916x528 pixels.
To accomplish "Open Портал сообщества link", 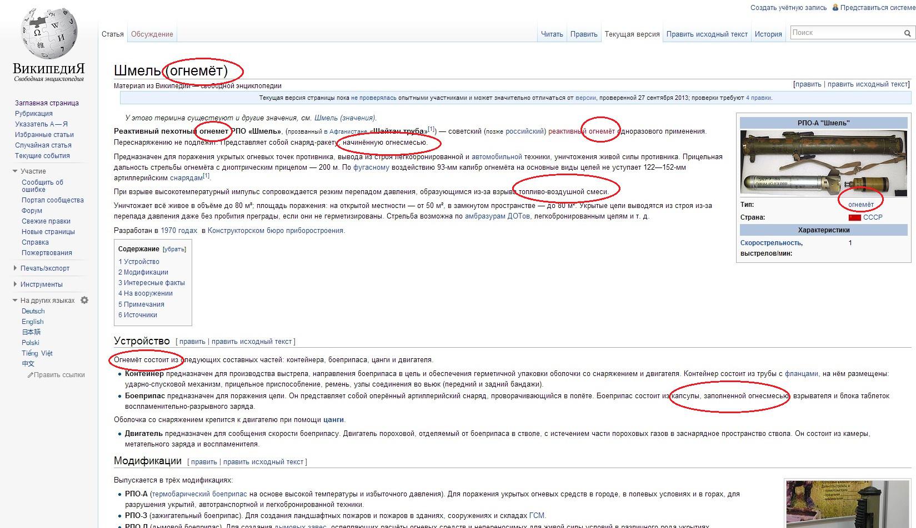I will point(53,200).
